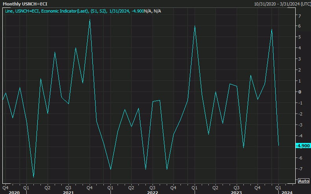The image size is (311, 194).
Task: Click the -4.900 last value label
Action: click(x=303, y=146)
